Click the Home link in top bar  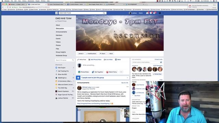pyautogui.click(x=141, y=13)
